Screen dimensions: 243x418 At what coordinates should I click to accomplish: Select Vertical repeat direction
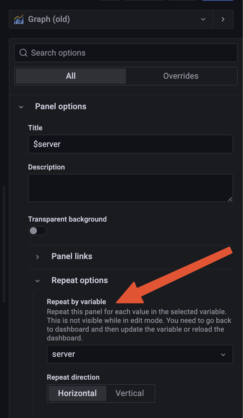tap(130, 393)
